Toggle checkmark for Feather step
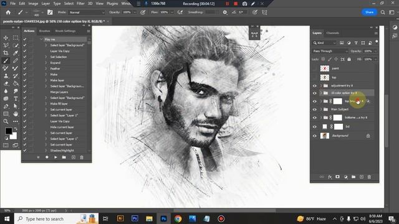Screen dimensions: 399x224 [25, 68]
